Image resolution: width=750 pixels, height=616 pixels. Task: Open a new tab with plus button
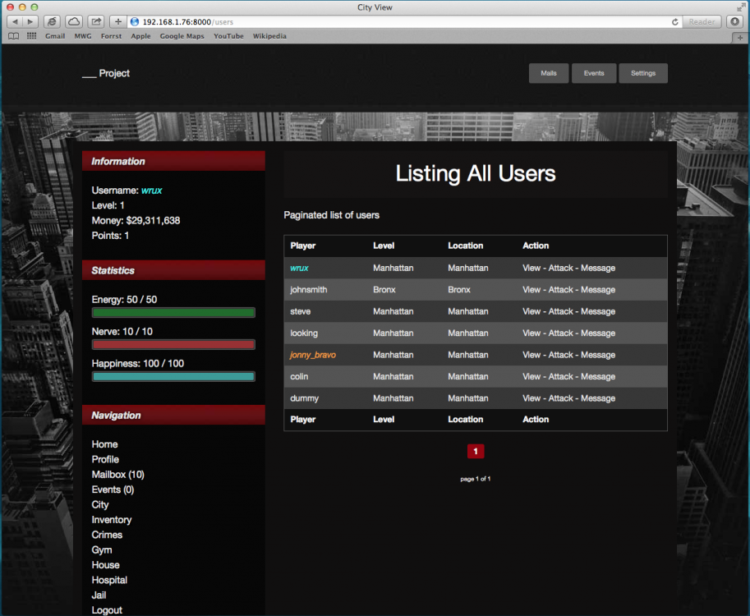(x=740, y=37)
